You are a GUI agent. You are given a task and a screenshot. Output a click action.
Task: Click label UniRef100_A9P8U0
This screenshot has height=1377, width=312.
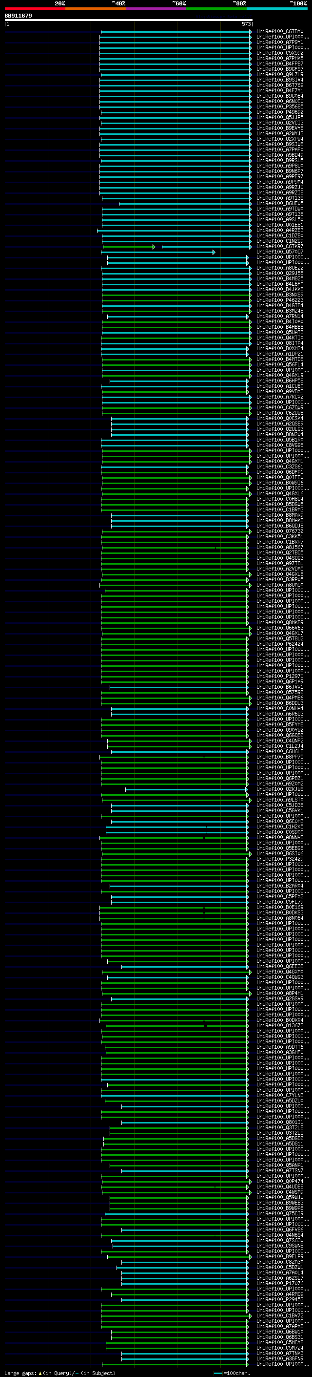(279, 166)
